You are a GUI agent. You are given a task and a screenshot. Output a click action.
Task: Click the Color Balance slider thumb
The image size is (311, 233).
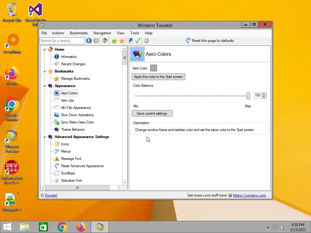click(248, 96)
